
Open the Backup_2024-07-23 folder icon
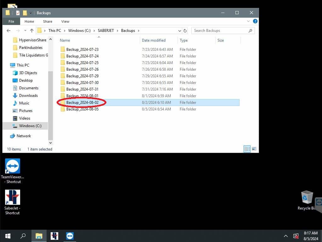click(x=63, y=50)
